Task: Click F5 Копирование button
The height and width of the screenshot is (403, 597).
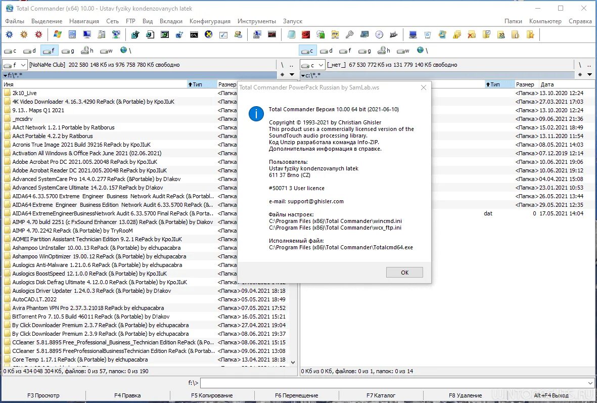Action: [212, 395]
